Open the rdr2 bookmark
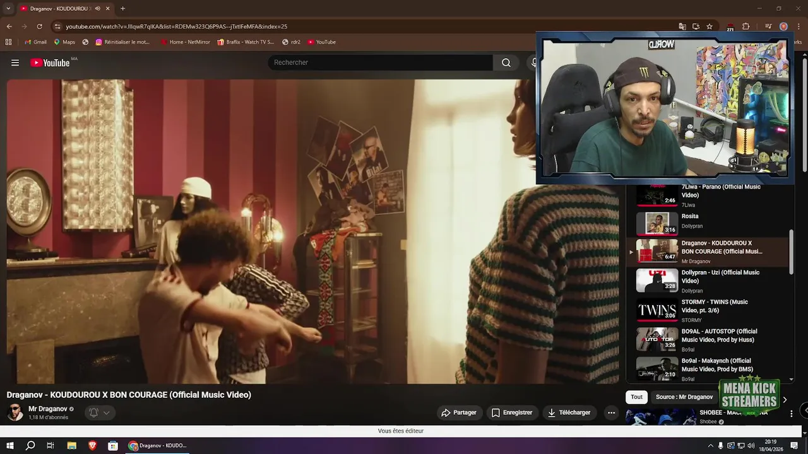 coord(292,42)
